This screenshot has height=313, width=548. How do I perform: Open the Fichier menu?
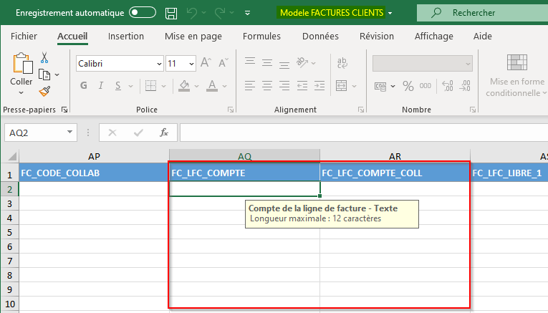[x=24, y=37]
